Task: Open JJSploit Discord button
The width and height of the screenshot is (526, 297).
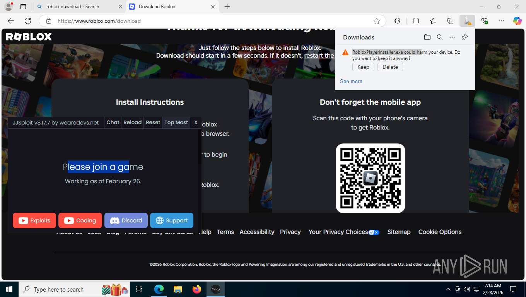Action: (126, 220)
